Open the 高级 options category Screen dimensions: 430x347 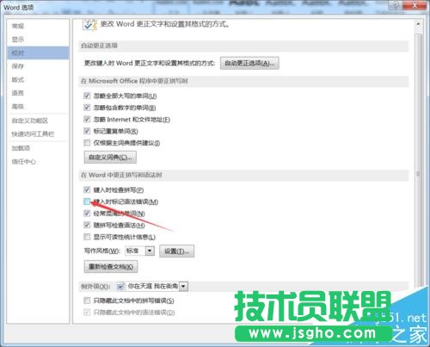click(x=38, y=107)
